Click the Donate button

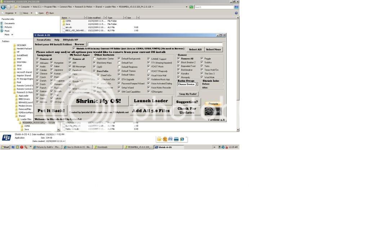(213, 104)
